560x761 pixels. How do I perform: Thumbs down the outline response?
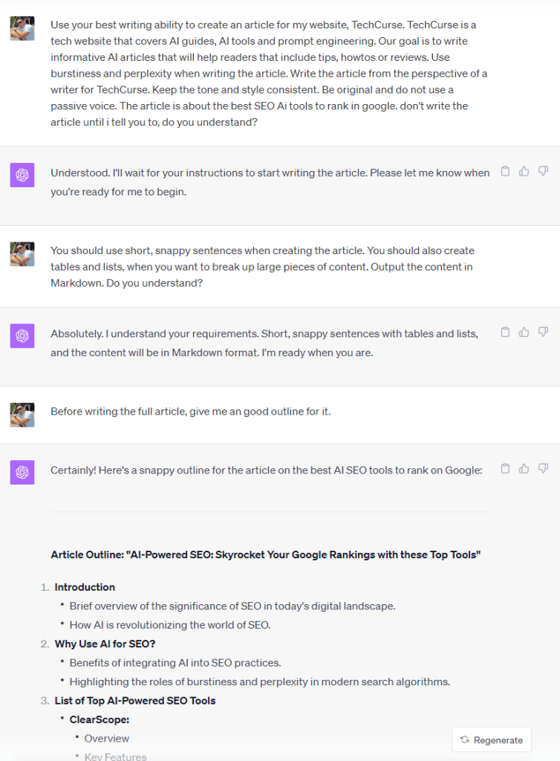point(543,469)
